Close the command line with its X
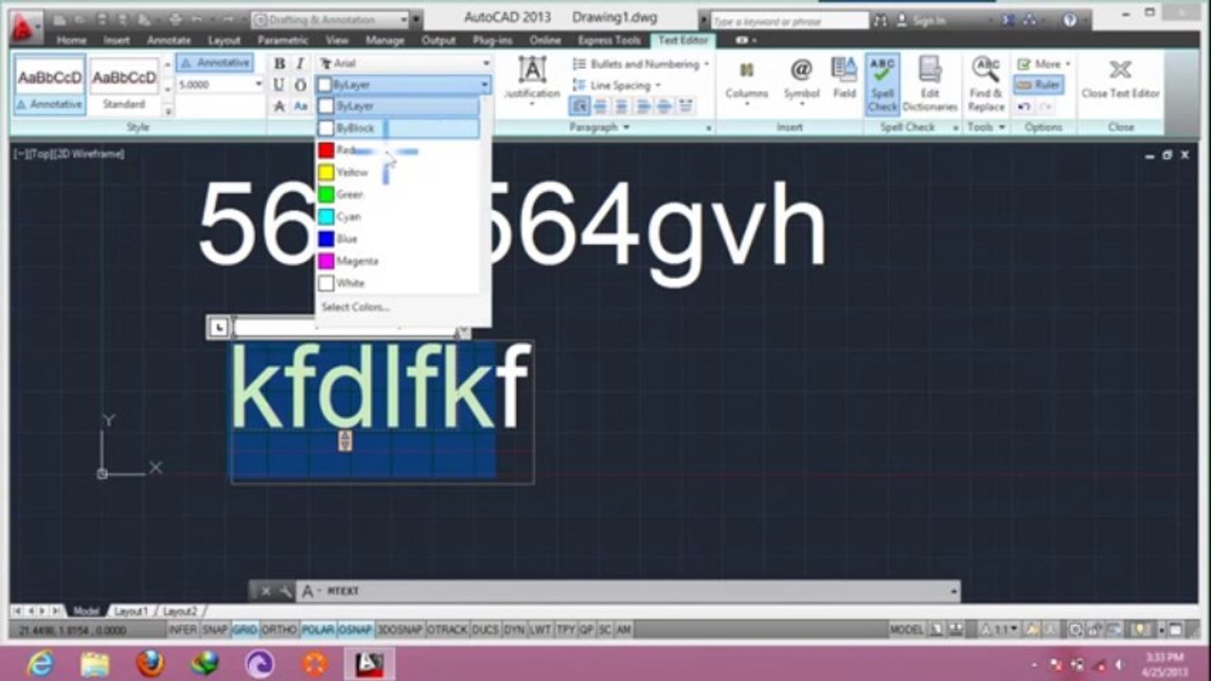The image size is (1211, 681). tap(265, 591)
